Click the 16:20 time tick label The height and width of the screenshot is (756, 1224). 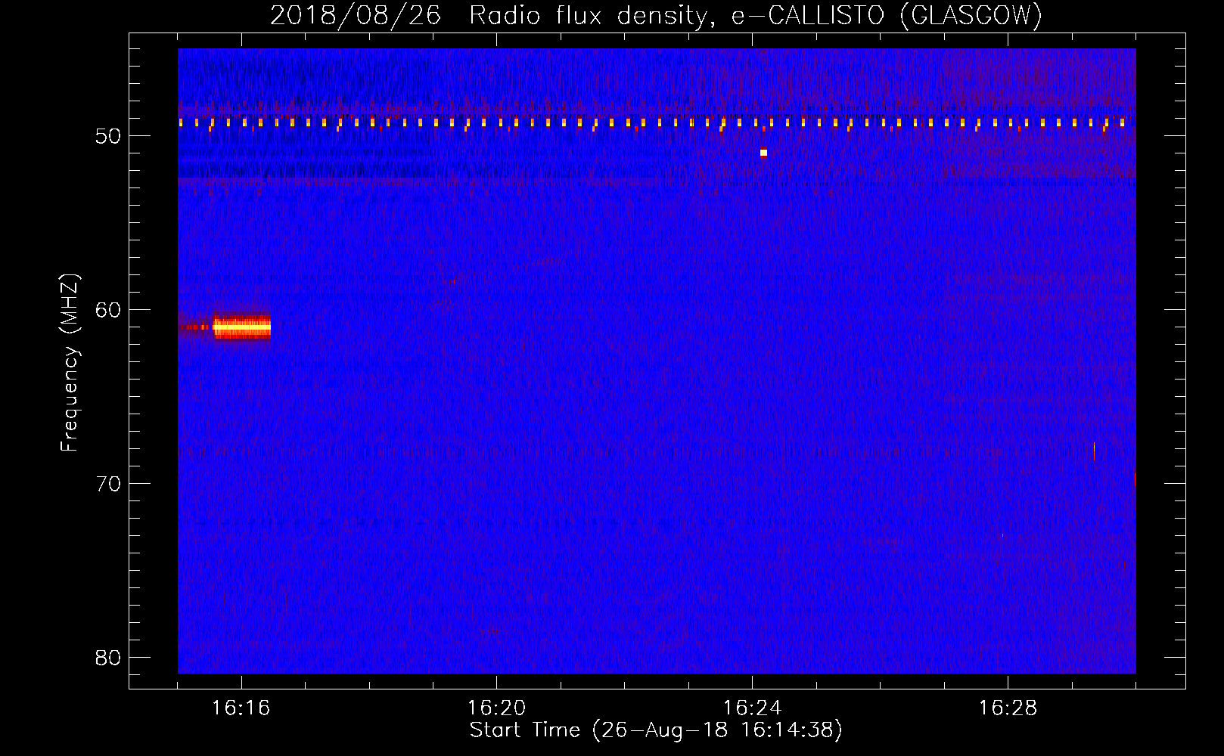click(x=496, y=708)
